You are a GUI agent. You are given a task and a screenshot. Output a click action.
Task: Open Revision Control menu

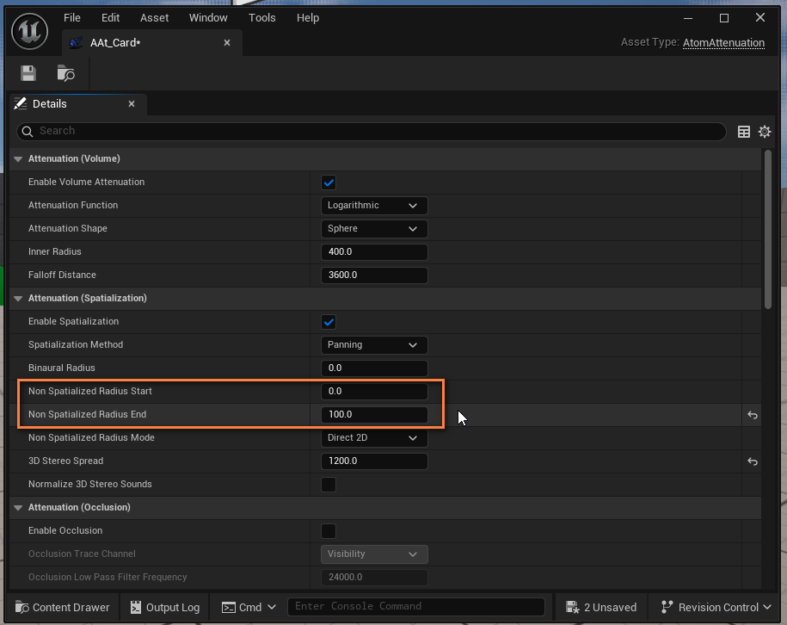(716, 607)
